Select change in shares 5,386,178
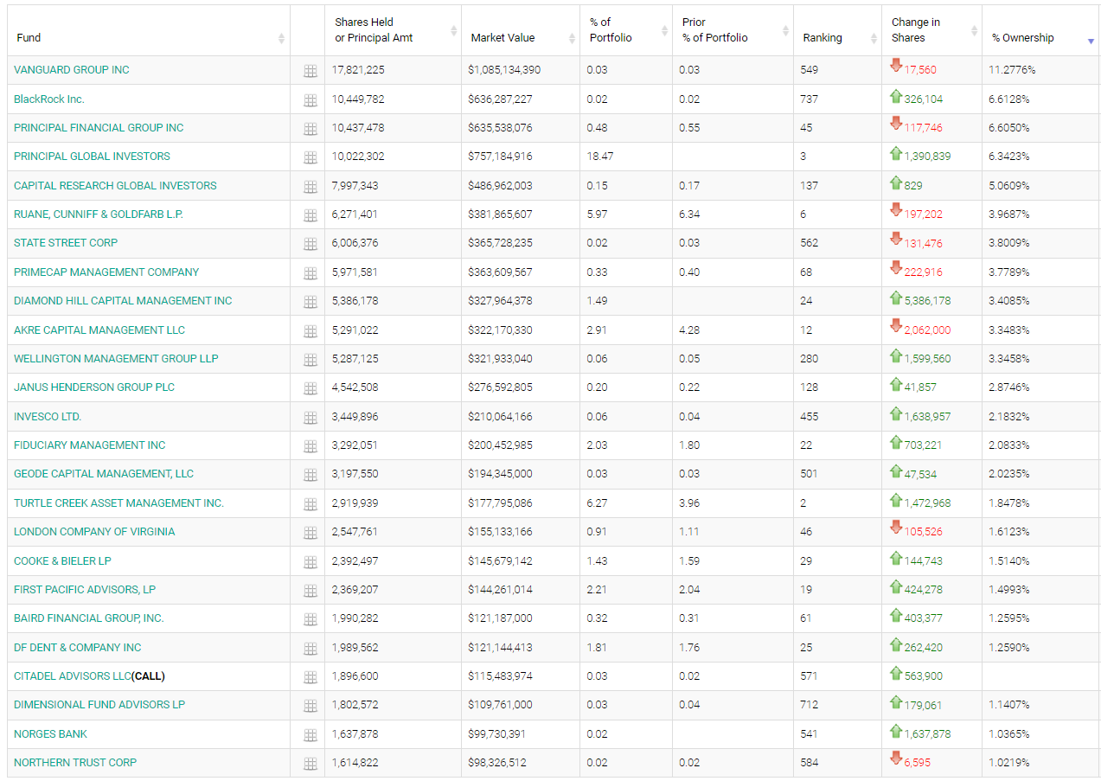This screenshot has width=1101, height=781. click(927, 301)
